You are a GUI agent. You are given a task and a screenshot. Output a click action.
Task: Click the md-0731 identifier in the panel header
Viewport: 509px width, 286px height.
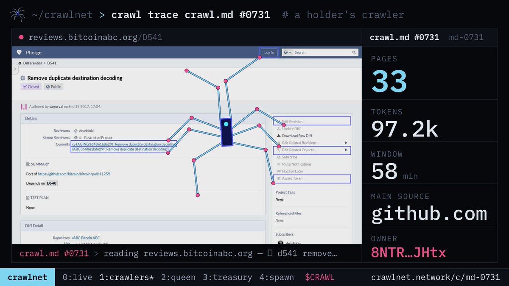[466, 37]
